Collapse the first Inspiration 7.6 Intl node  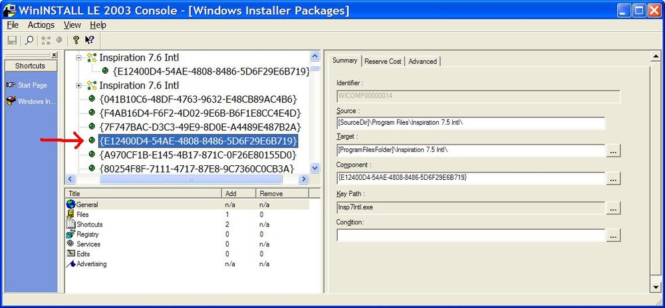(x=78, y=58)
